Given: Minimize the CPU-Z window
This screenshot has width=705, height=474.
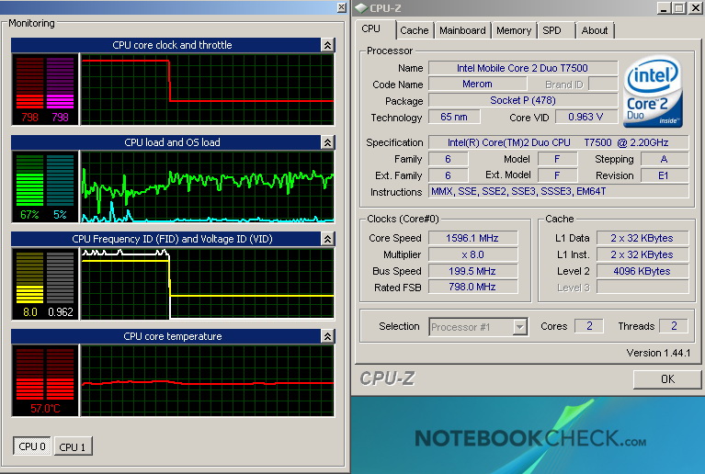Looking at the screenshot, I should pos(664,7).
